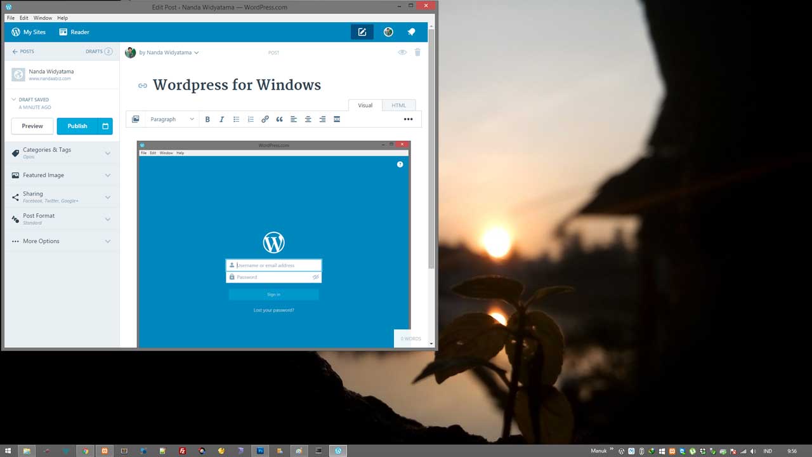The width and height of the screenshot is (812, 457).
Task: Open the File menu
Action: click(x=11, y=18)
